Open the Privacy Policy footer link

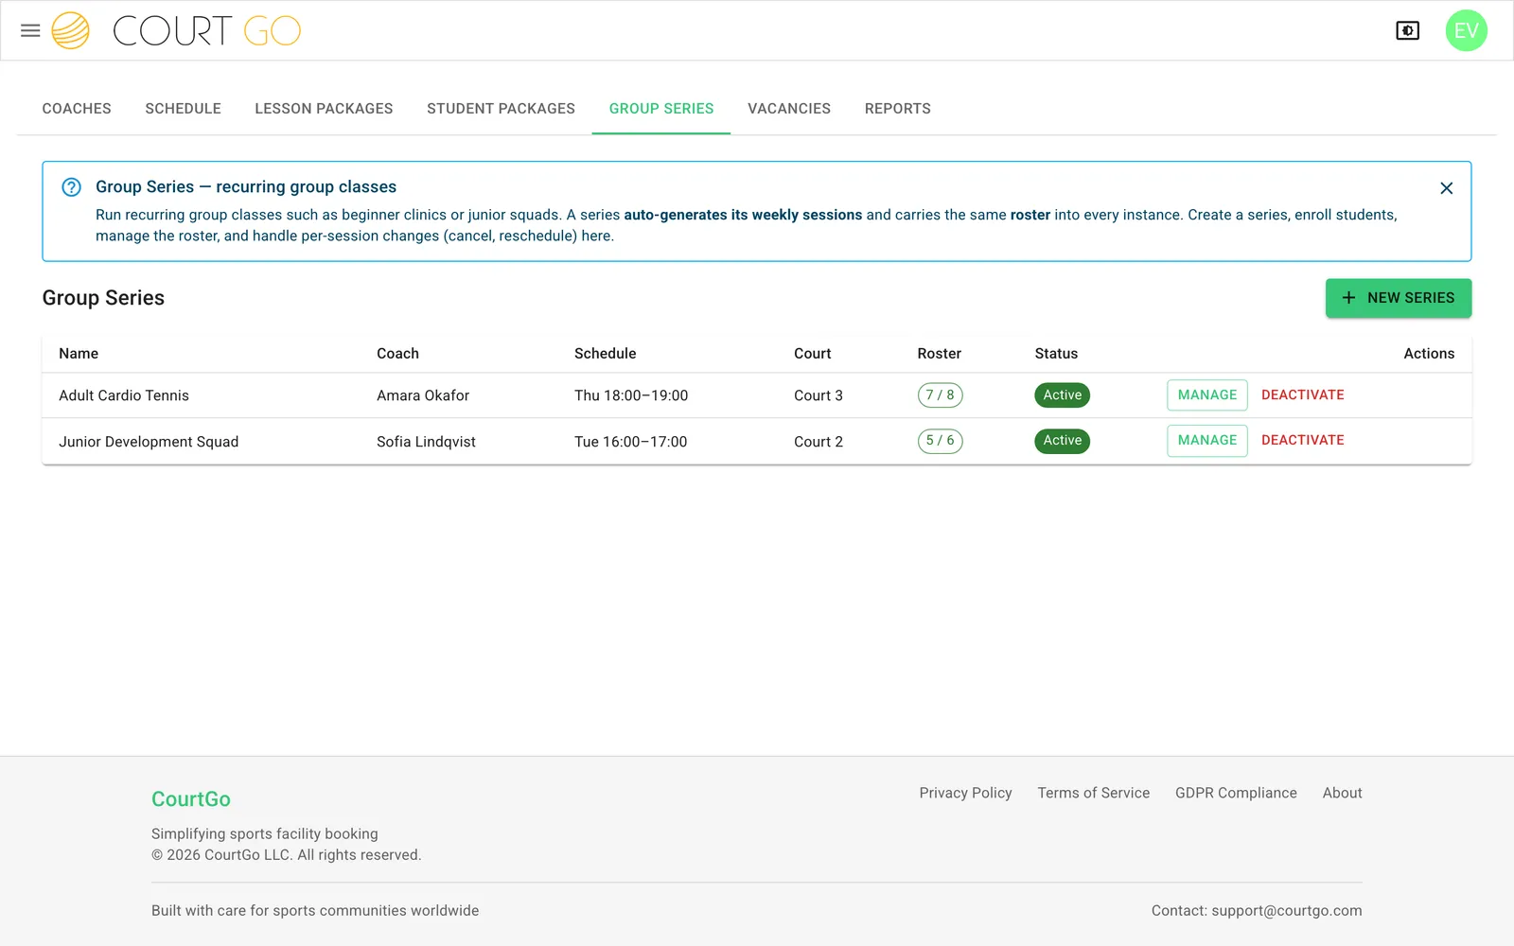pyautogui.click(x=965, y=793)
